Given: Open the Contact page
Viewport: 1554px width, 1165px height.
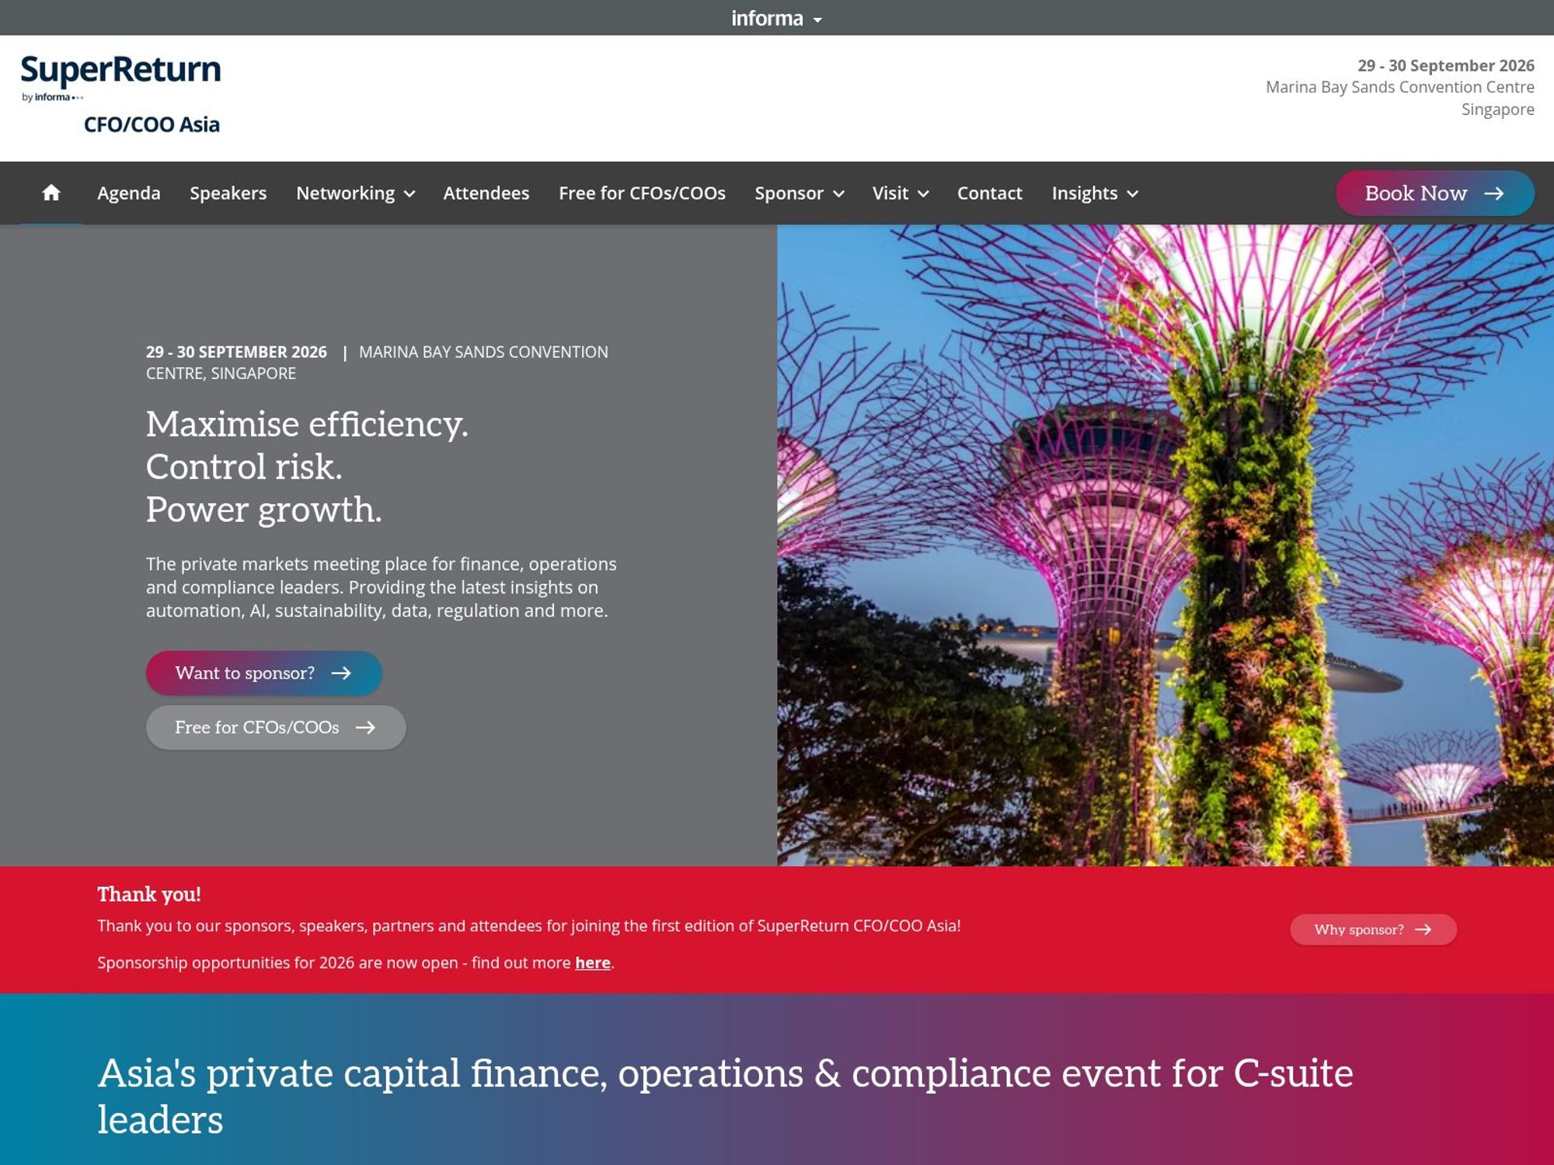Looking at the screenshot, I should [x=990, y=193].
